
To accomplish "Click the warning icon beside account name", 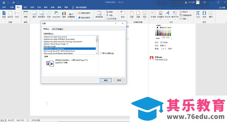I will (186, 2).
